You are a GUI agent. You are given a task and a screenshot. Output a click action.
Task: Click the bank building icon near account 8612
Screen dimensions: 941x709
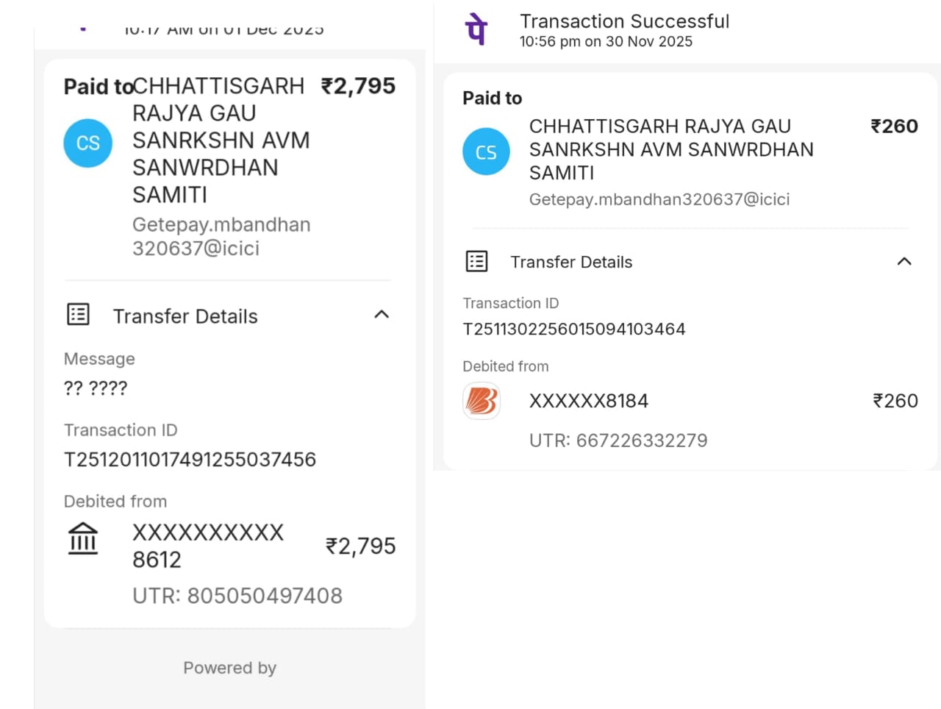click(83, 539)
